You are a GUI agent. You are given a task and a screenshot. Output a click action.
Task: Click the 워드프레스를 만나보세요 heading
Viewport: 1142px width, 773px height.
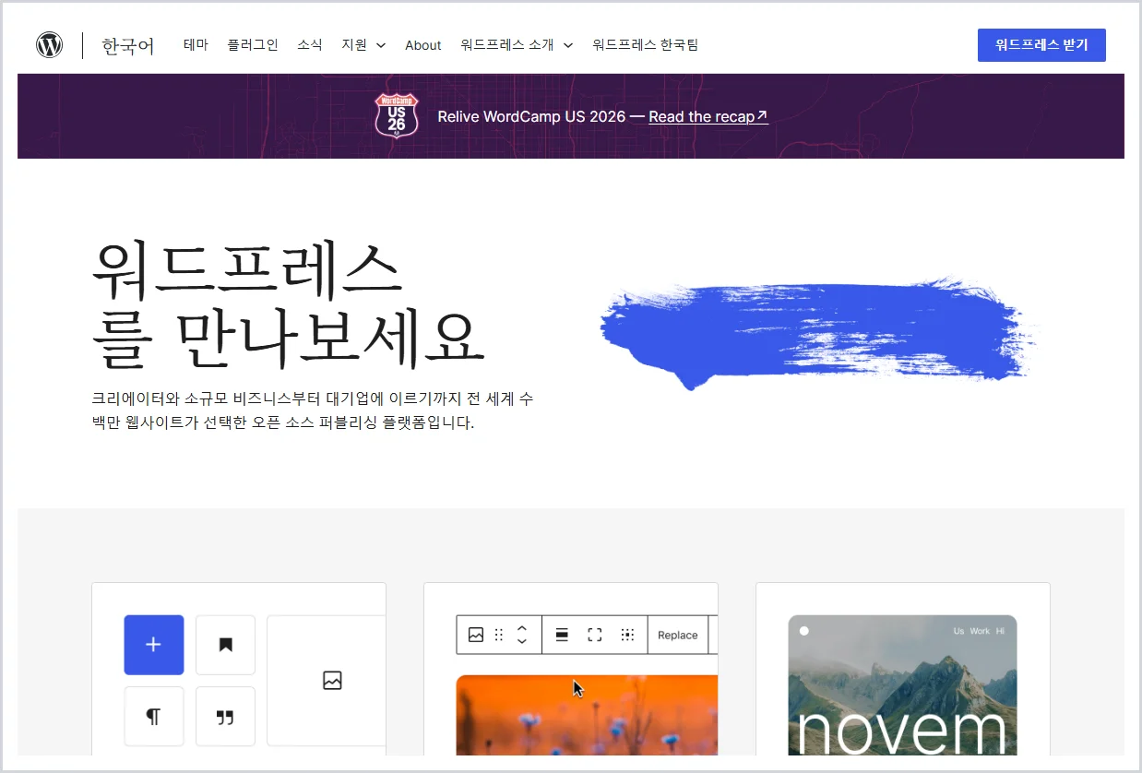pos(288,303)
